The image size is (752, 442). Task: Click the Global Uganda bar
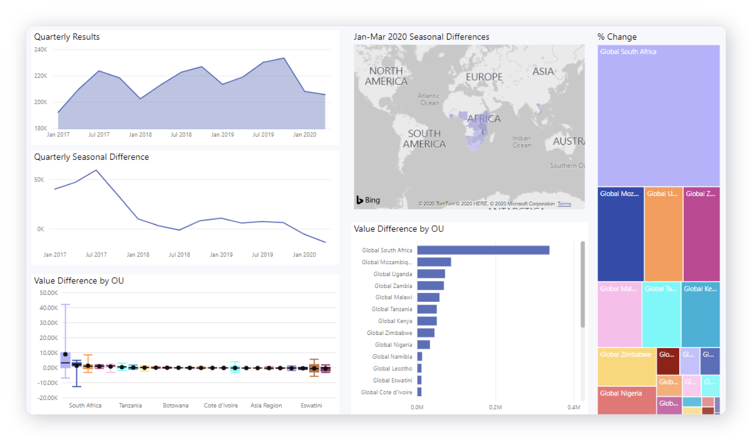[x=431, y=274]
